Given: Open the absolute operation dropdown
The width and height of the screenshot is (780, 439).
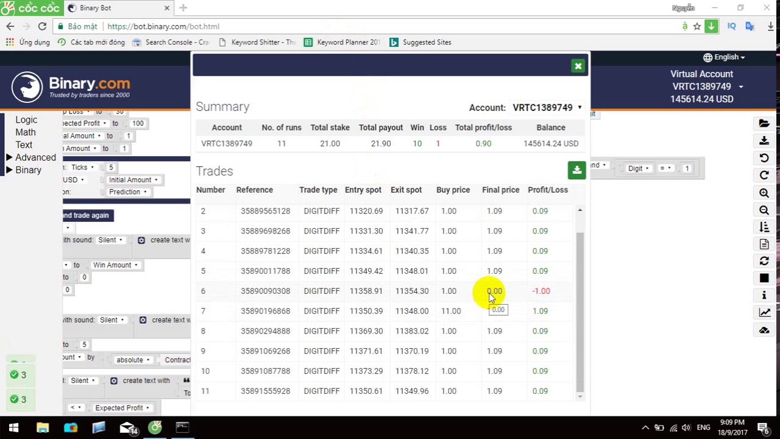Looking at the screenshot, I should click(133, 360).
